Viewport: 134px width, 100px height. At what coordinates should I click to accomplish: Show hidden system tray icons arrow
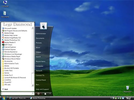coord(111,98)
